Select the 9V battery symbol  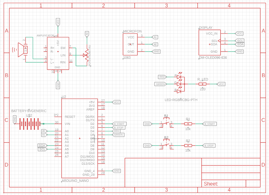point(30,124)
